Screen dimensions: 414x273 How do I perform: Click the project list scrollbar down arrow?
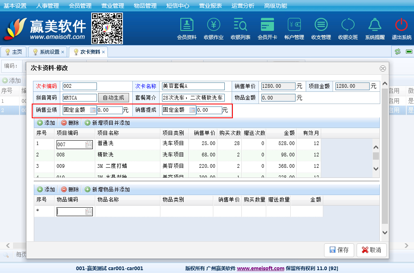(x=376, y=169)
